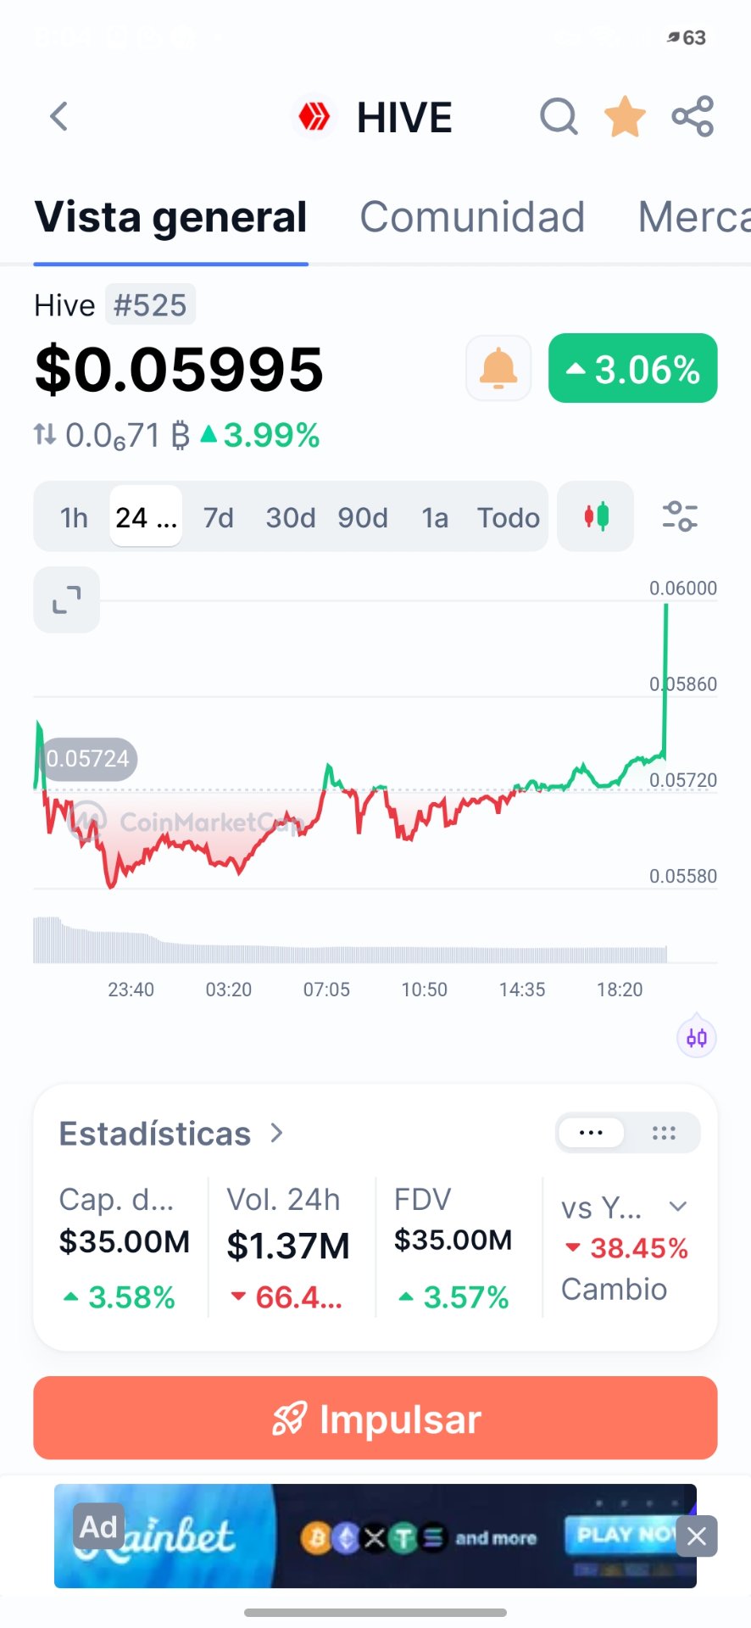Select the Todo time range
This screenshot has height=1628, width=751.
509,517
